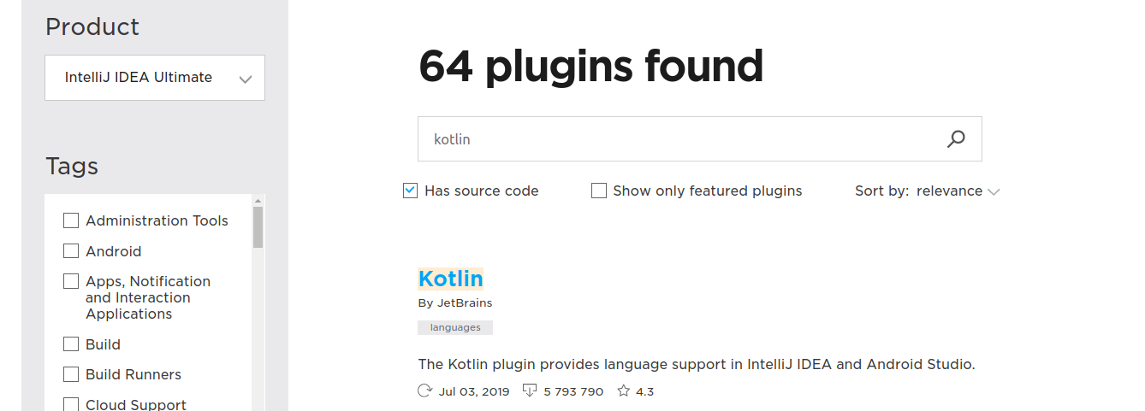Screen dimensions: 1145x411
Task: Select the Build tag checkbox
Action: click(x=71, y=344)
